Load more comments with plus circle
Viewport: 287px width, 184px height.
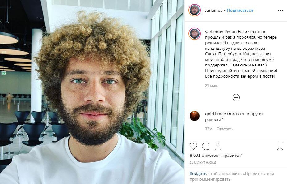point(236,97)
